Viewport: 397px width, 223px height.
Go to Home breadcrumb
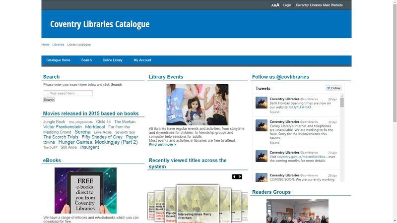click(x=45, y=45)
